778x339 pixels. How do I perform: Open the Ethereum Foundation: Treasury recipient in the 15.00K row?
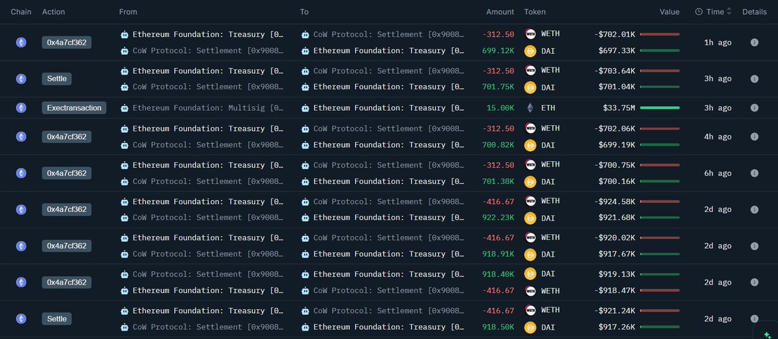point(388,108)
